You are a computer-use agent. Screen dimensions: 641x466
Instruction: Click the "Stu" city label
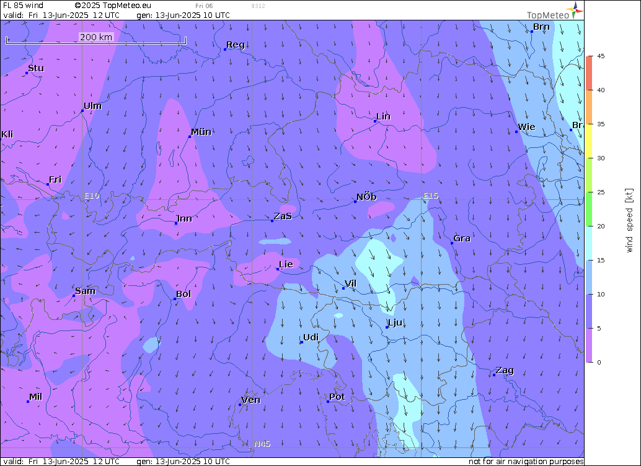click(x=36, y=68)
